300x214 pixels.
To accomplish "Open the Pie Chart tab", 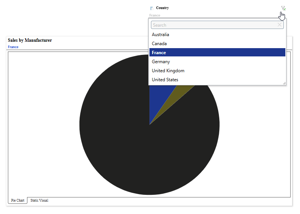I will tap(18, 200).
